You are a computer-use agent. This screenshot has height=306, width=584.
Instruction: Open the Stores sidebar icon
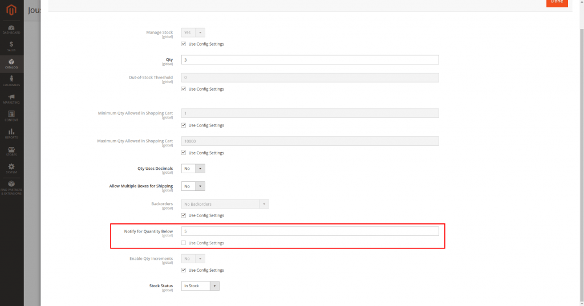(x=11, y=151)
